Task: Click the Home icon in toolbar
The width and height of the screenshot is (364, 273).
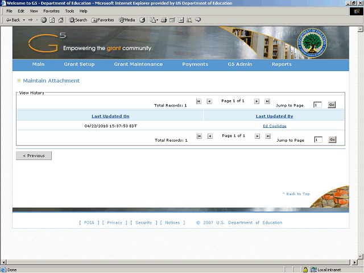Action: [61, 20]
